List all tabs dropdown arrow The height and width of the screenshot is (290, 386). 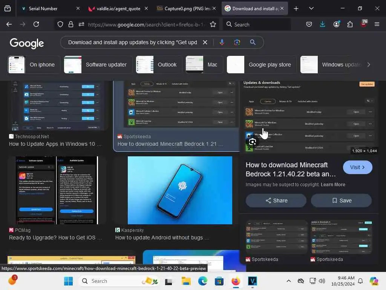(x=311, y=8)
